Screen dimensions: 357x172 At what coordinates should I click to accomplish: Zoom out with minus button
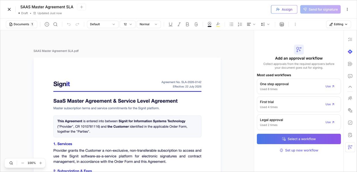[23, 163]
